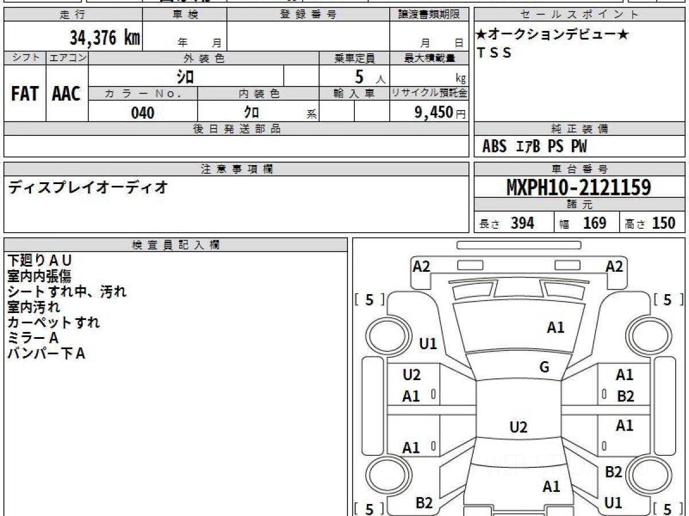The height and width of the screenshot is (516, 689).
Task: Select inspector note ミラーA
Action: (33, 338)
